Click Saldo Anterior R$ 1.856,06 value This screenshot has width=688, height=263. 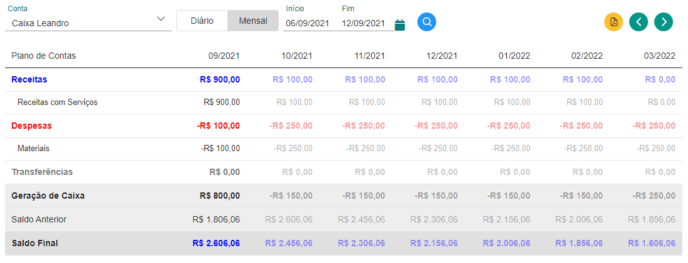point(652,219)
